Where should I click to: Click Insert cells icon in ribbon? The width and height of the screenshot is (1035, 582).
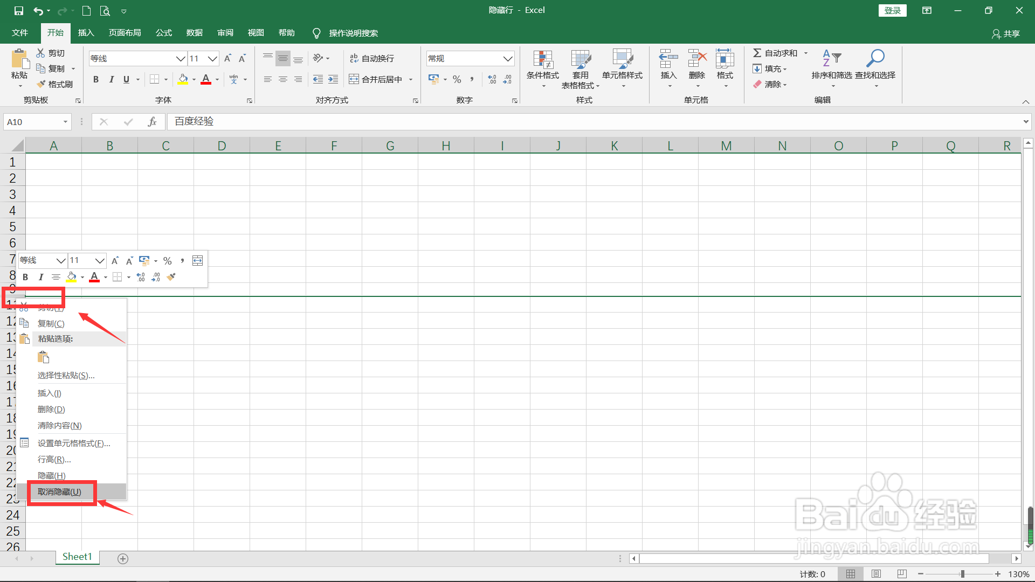[x=668, y=58]
